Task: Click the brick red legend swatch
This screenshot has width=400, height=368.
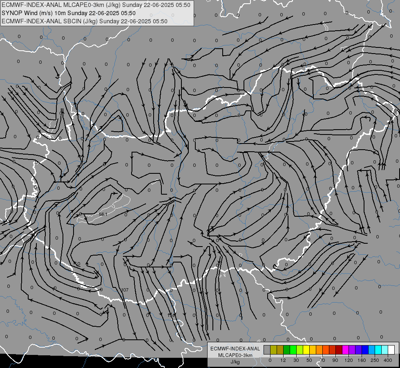Action: pyautogui.click(x=333, y=350)
